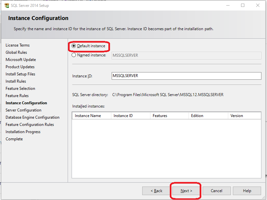Click the SQL Server setup icon in title bar

(7, 5)
